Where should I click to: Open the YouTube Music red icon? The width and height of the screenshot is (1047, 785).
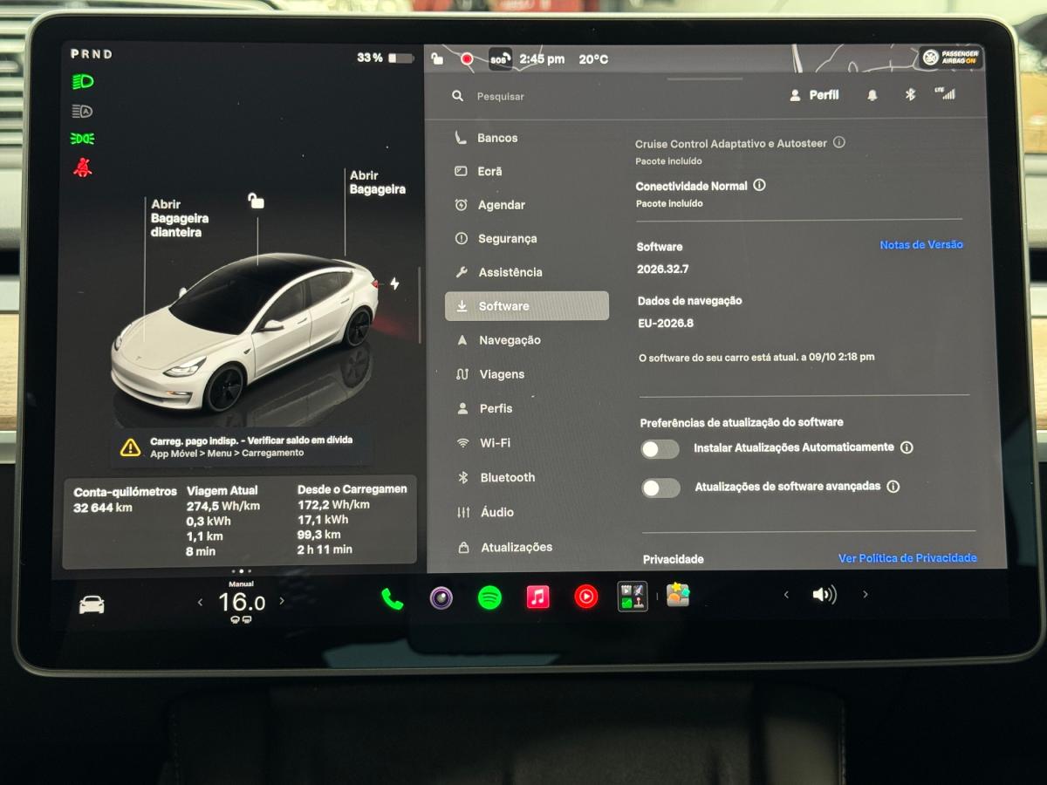click(586, 597)
